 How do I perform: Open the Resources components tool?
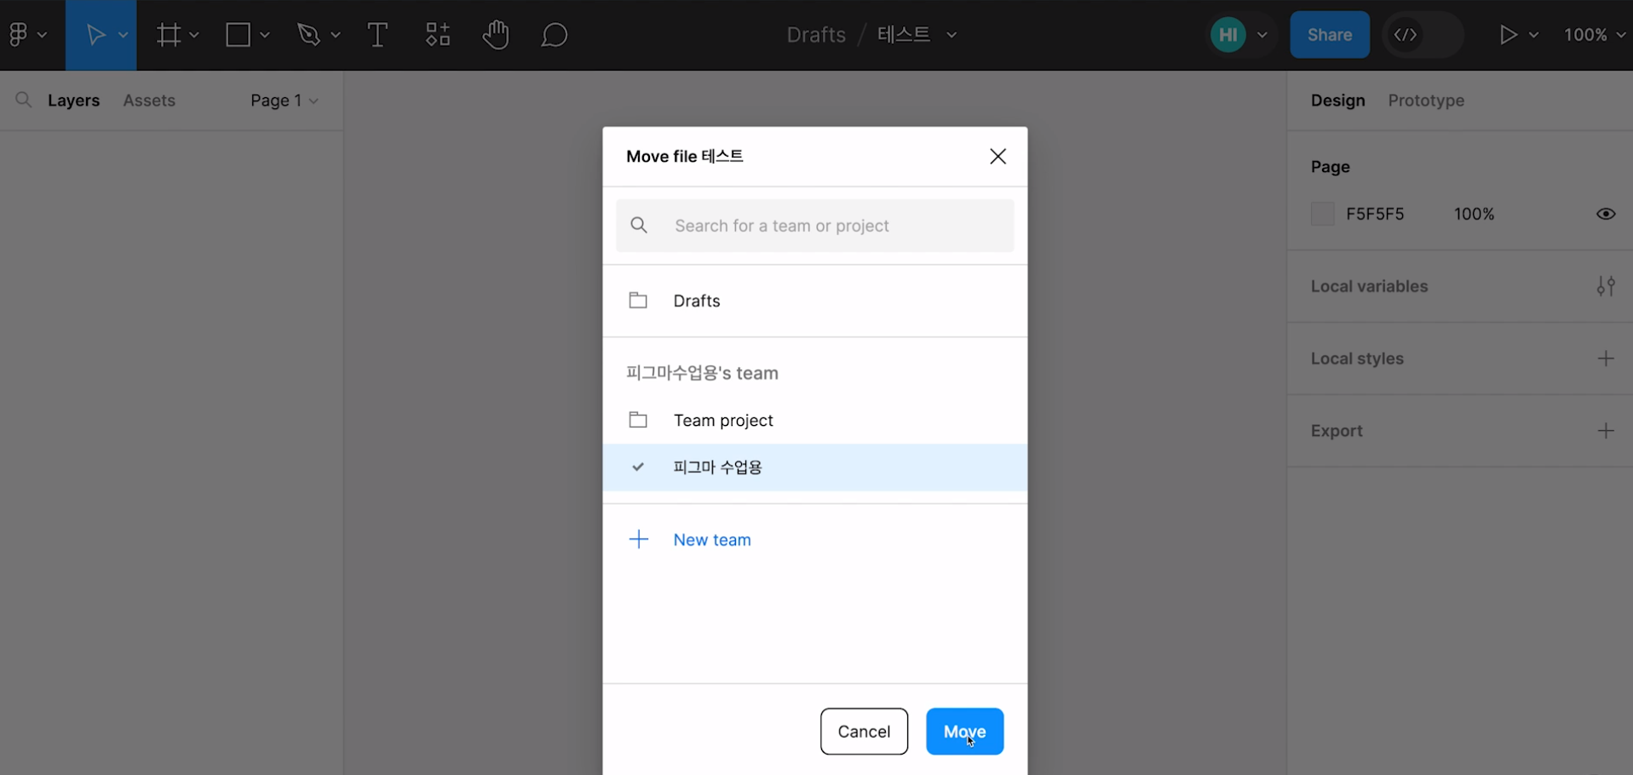[x=438, y=35]
